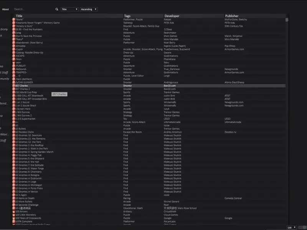Click the HTML5 icon beside 100 Years of Crosswords

point(14,218)
